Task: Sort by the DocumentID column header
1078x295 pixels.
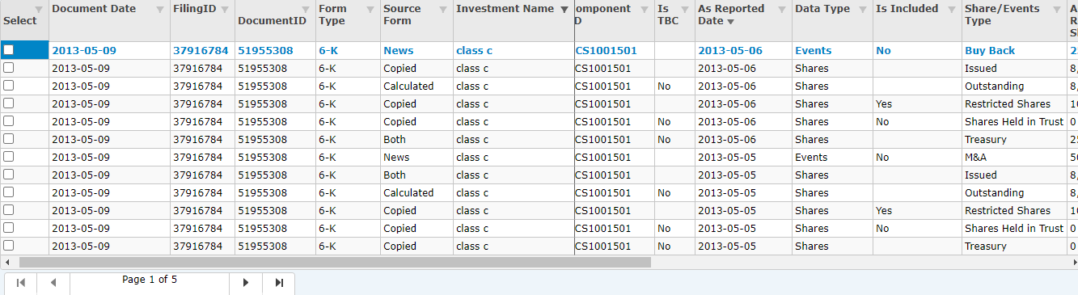Action: [x=272, y=21]
